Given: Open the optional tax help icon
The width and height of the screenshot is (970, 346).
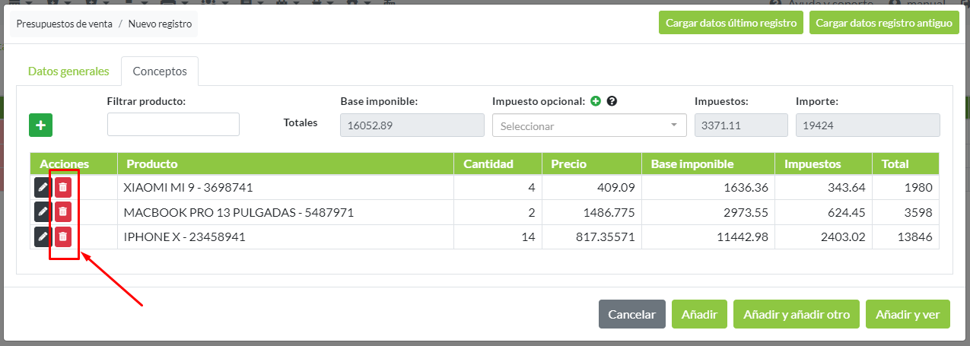Looking at the screenshot, I should 611,101.
